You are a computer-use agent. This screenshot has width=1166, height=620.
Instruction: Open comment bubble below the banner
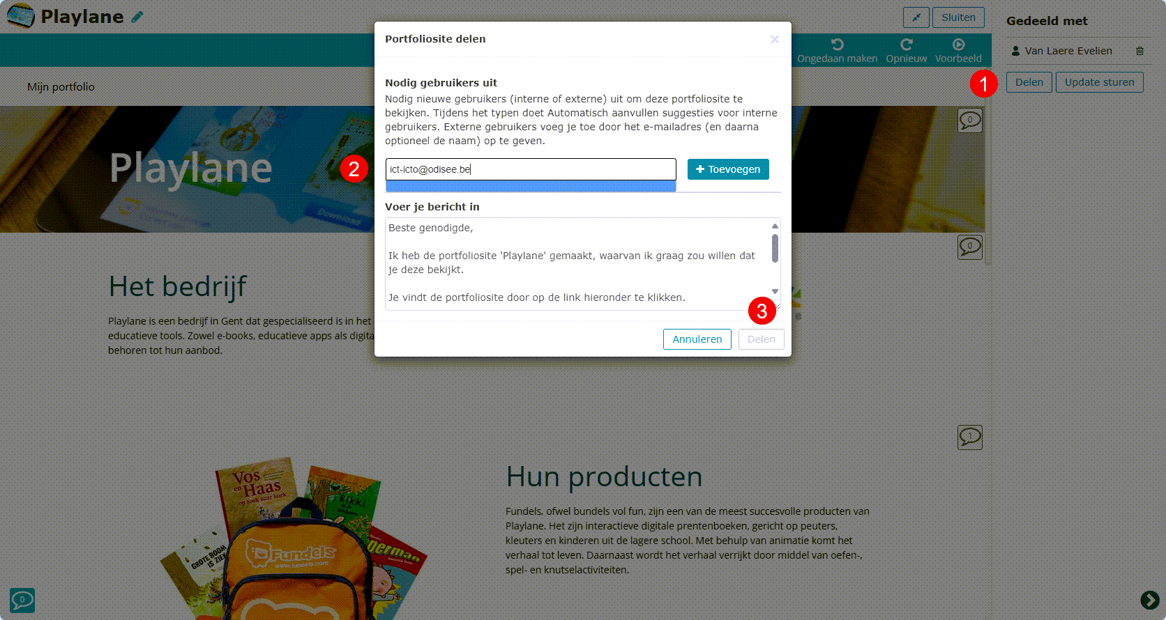click(x=969, y=247)
